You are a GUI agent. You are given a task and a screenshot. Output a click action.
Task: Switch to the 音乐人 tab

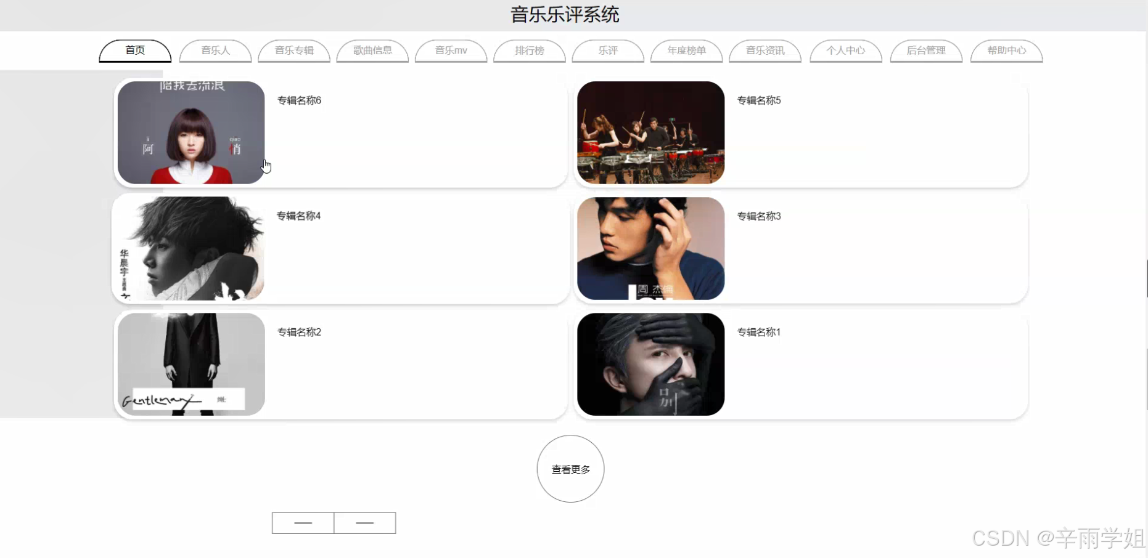point(215,51)
